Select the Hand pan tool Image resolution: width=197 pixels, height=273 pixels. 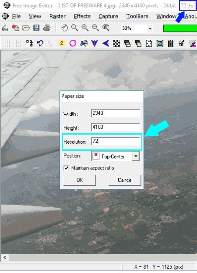tap(64, 28)
